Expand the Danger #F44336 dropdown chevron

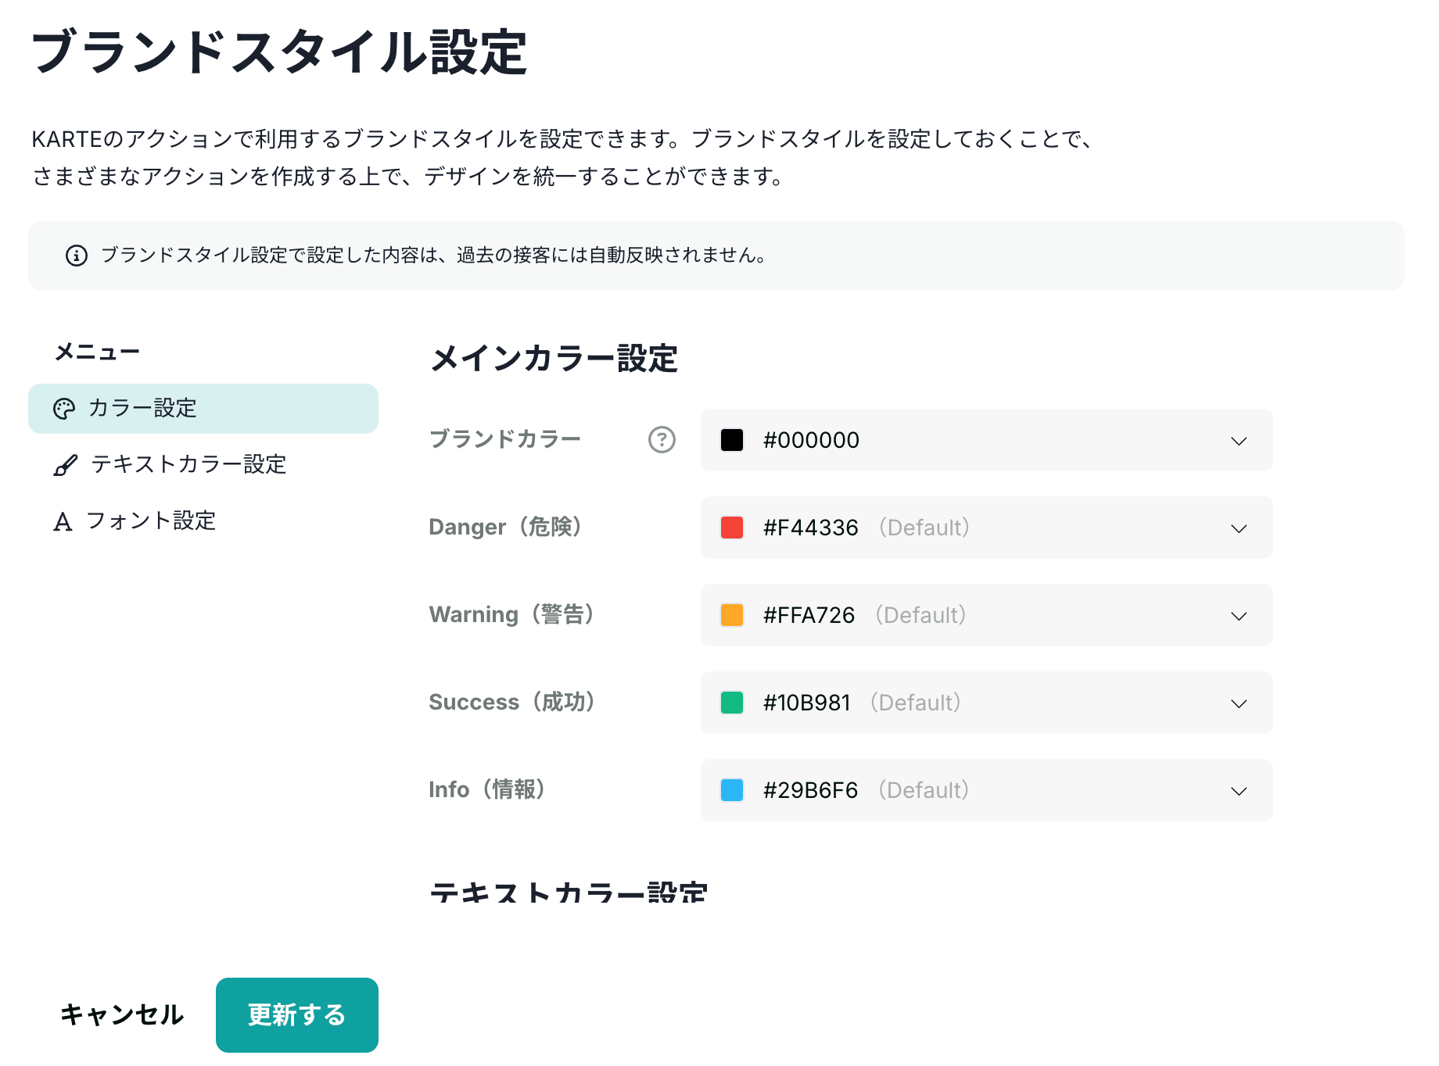coord(1239,528)
